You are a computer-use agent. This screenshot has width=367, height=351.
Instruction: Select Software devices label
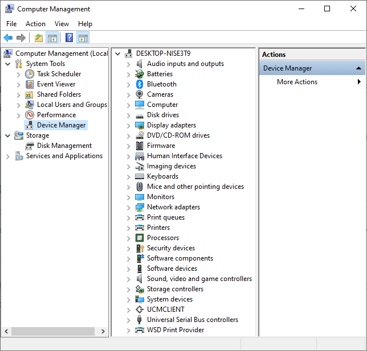[x=172, y=269]
